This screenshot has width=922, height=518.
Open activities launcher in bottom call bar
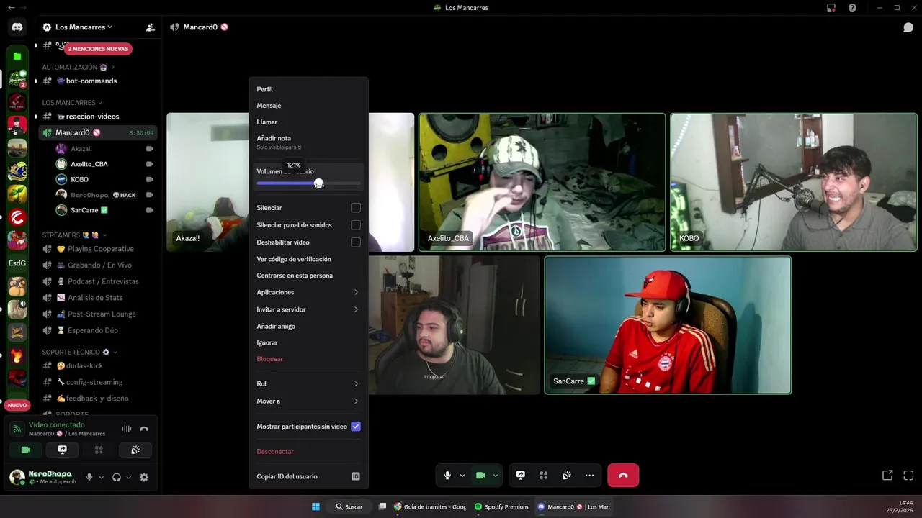point(544,476)
